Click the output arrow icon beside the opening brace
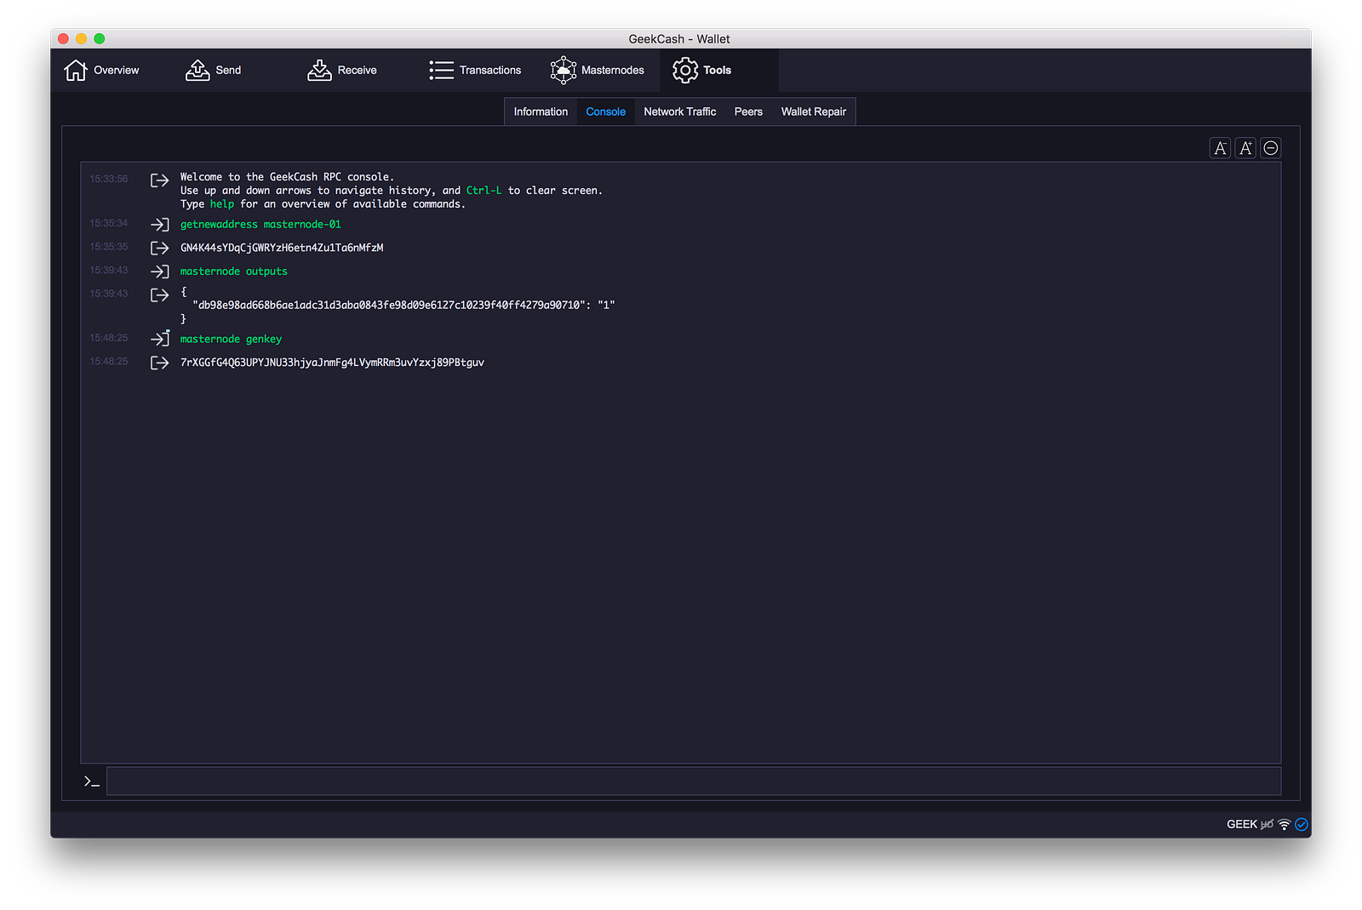 click(x=159, y=295)
